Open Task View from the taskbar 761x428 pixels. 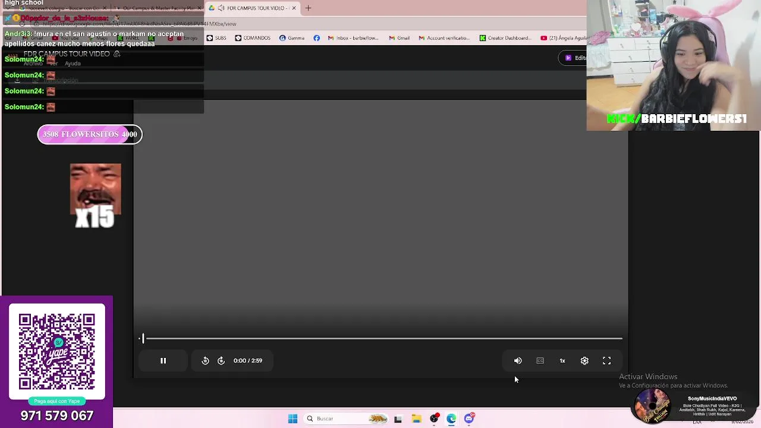pyautogui.click(x=398, y=418)
